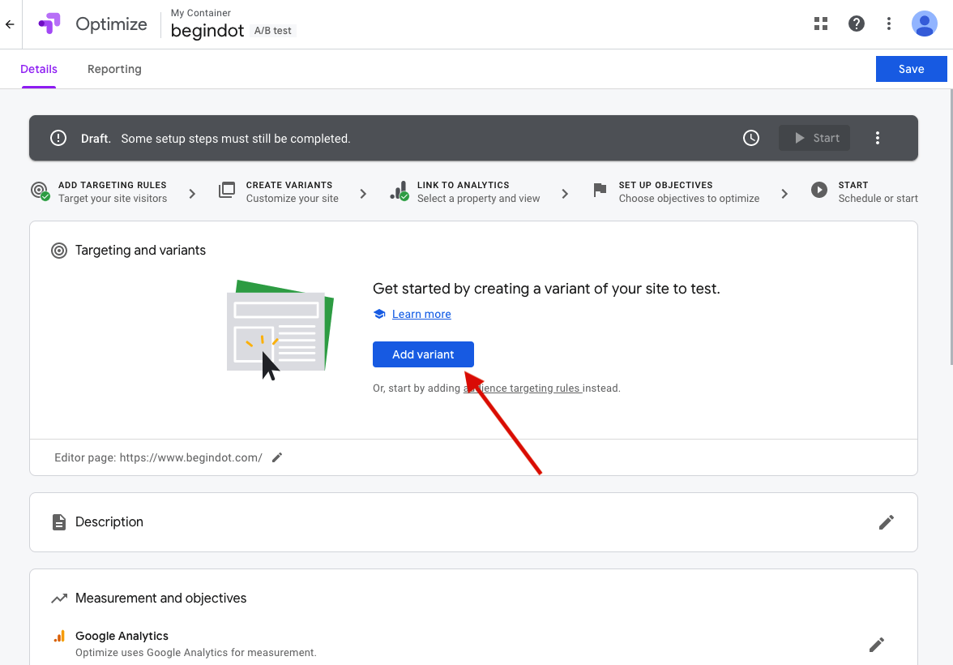Click the variant illustration image
This screenshot has width=953, height=665.
[280, 330]
